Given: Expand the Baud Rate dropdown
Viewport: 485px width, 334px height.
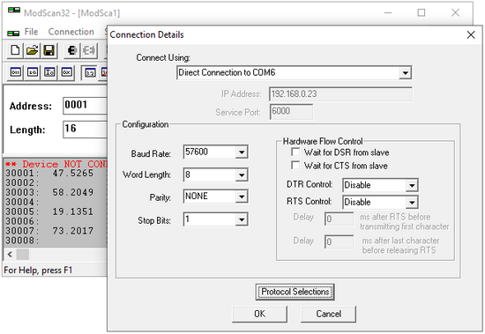Looking at the screenshot, I should tap(242, 152).
